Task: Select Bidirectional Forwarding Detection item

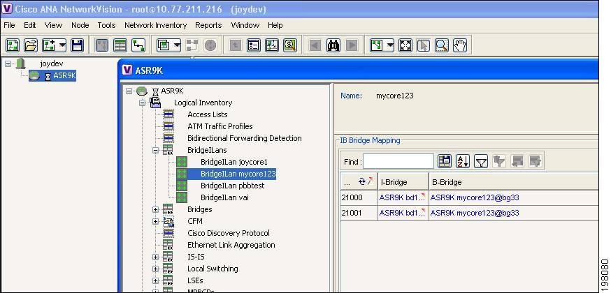Action: click(244, 138)
